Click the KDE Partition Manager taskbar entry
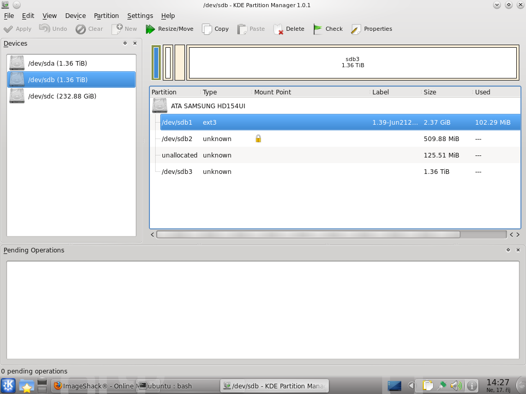The image size is (526, 394). tap(274, 386)
